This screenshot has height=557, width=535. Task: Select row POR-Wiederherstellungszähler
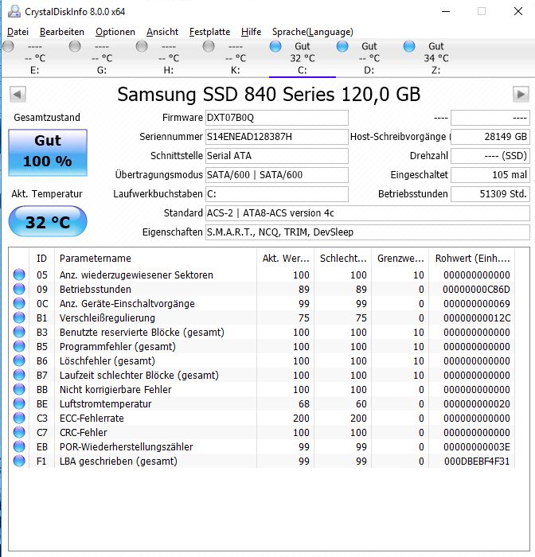click(262, 446)
